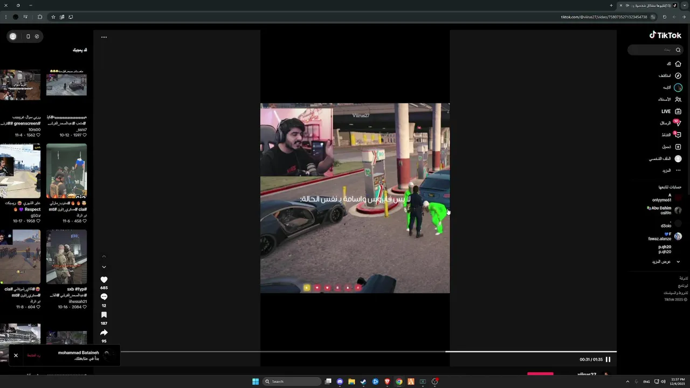Open File Explorer from the taskbar
Viewport: 690px width, 388px height.
(x=351, y=382)
